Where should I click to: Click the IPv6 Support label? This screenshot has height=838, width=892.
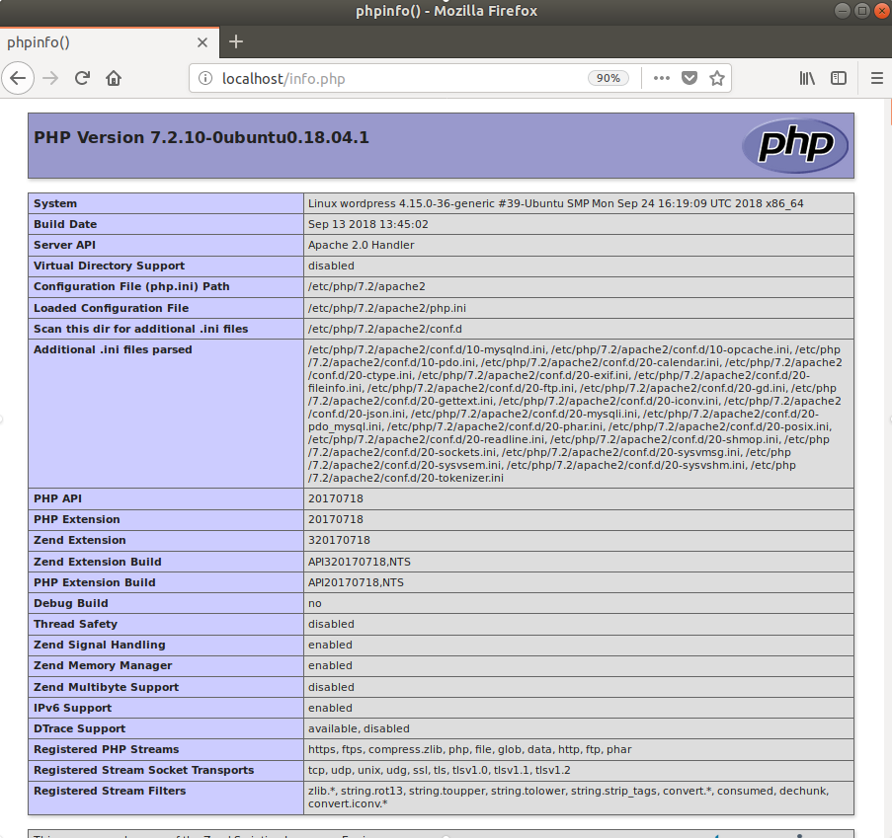pyautogui.click(x=72, y=708)
